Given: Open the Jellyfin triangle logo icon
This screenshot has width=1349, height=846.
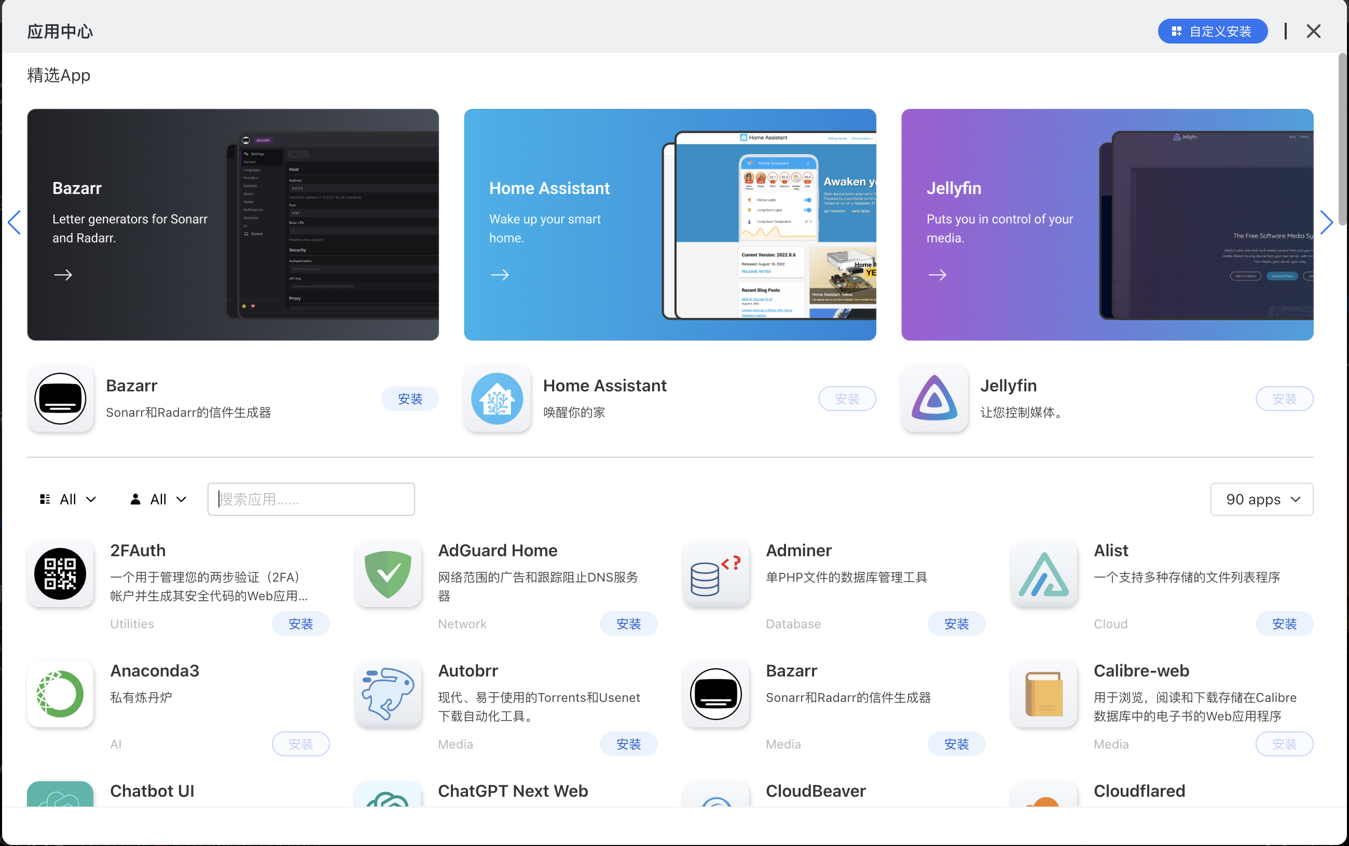Looking at the screenshot, I should 934,399.
